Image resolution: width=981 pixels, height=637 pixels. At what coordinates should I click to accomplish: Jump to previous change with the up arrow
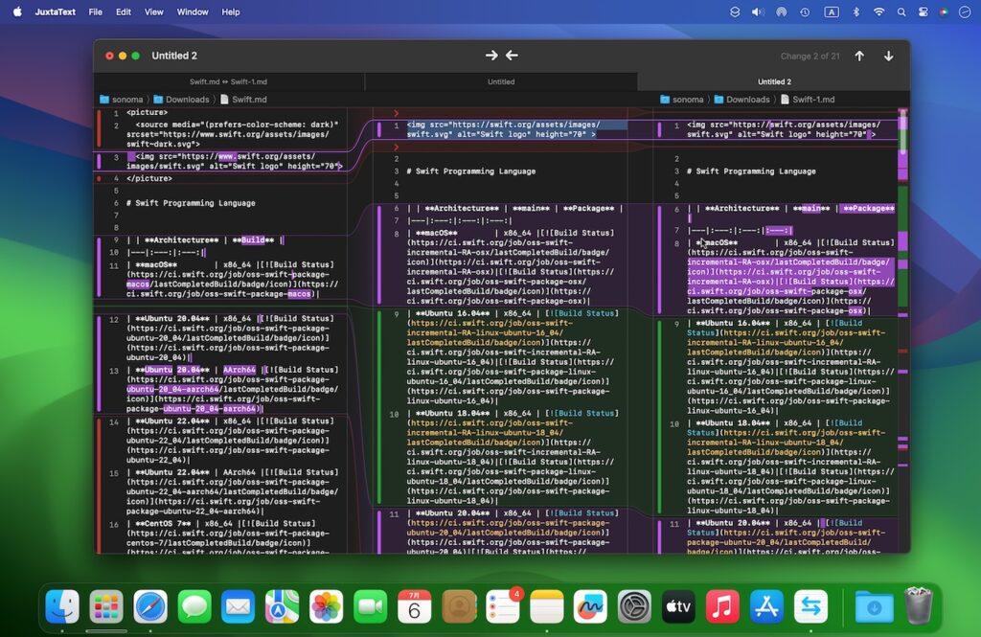coord(859,56)
